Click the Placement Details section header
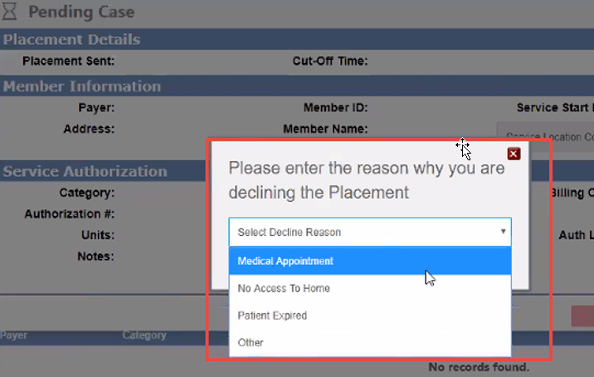This screenshot has height=377, width=594. (71, 40)
